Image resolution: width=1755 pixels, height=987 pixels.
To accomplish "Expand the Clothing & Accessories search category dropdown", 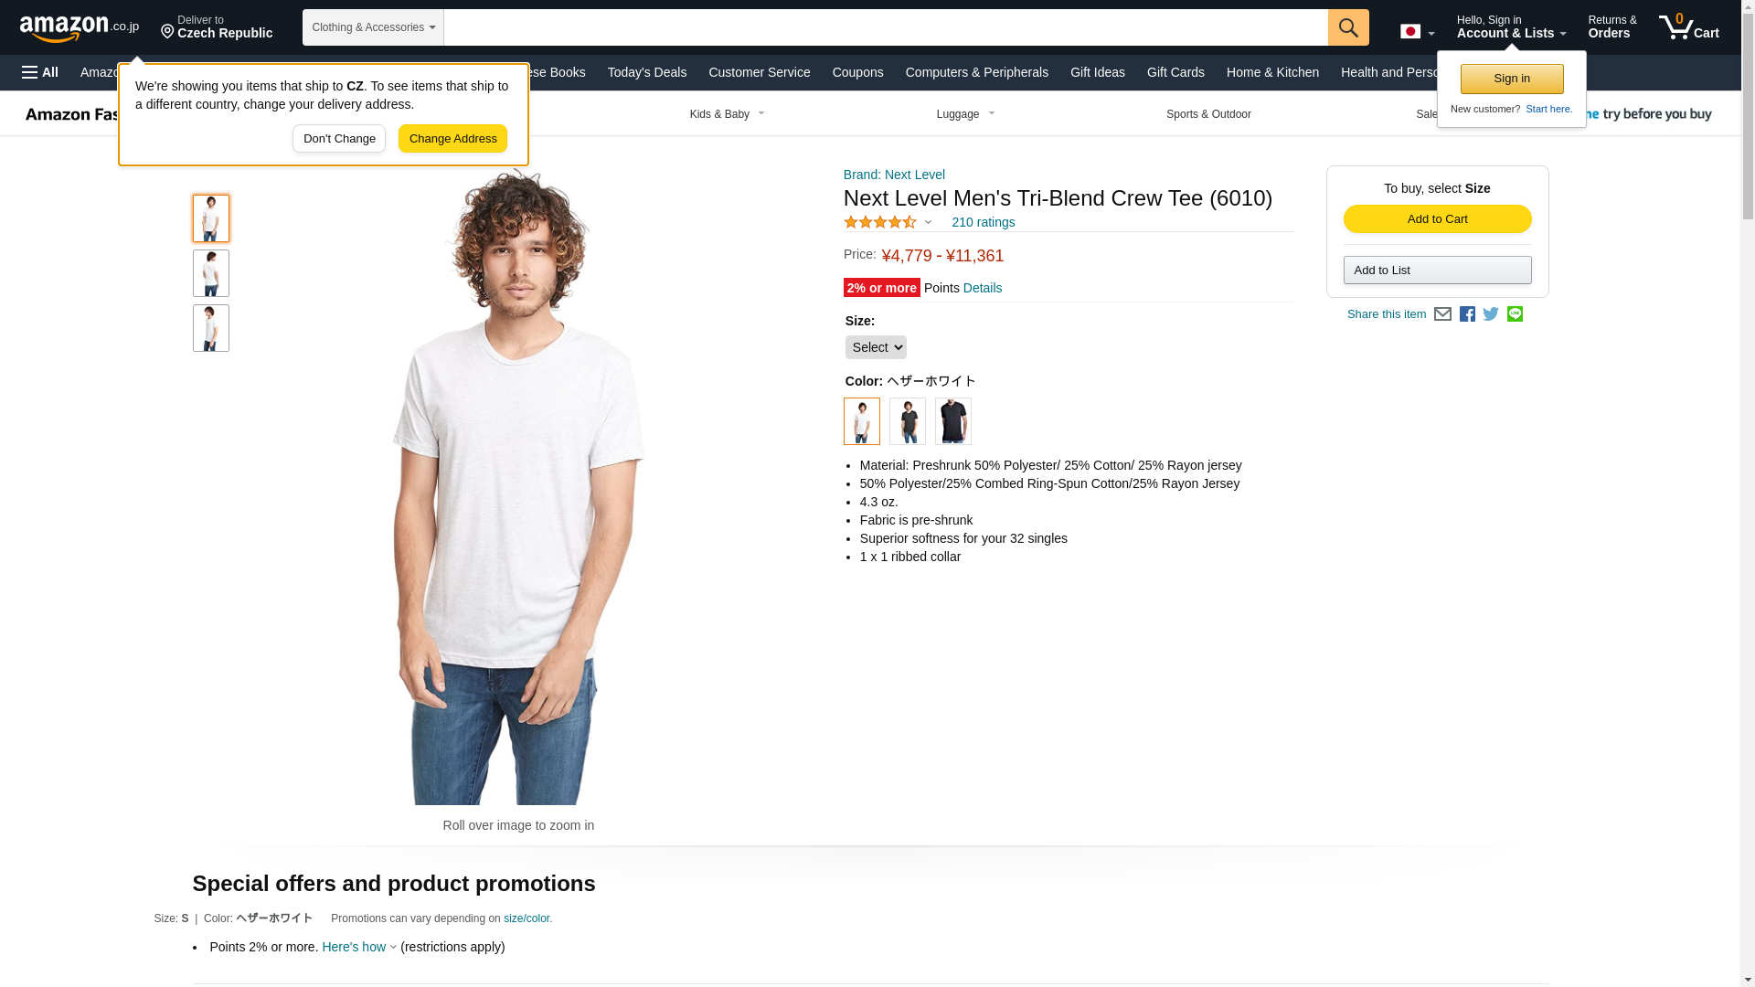I will [373, 27].
